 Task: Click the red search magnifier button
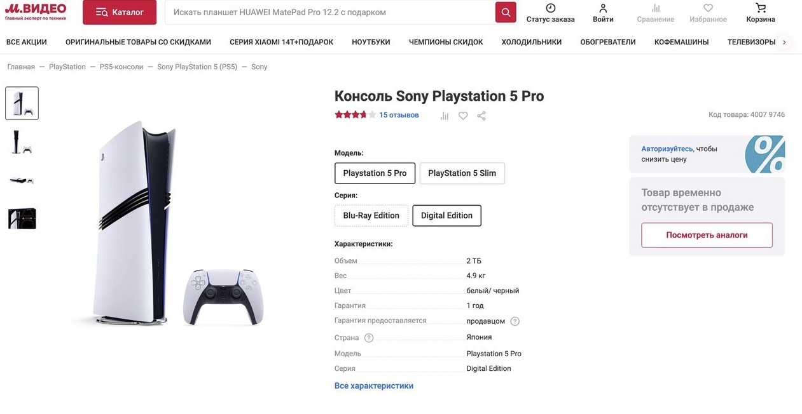coord(506,12)
